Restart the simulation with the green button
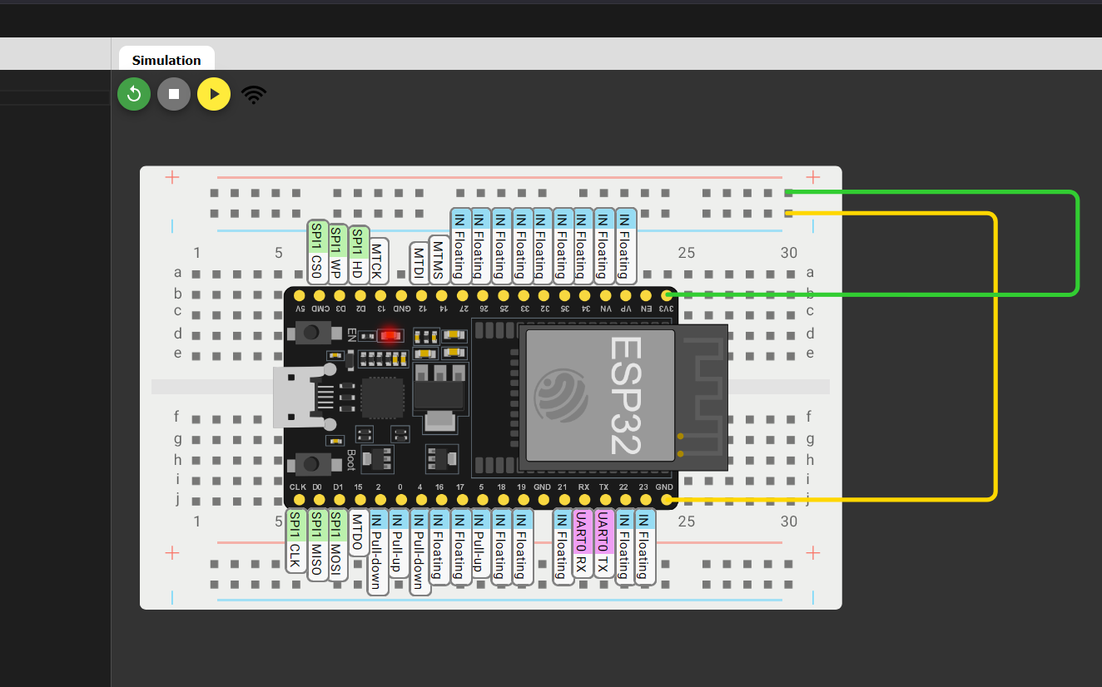 point(134,94)
